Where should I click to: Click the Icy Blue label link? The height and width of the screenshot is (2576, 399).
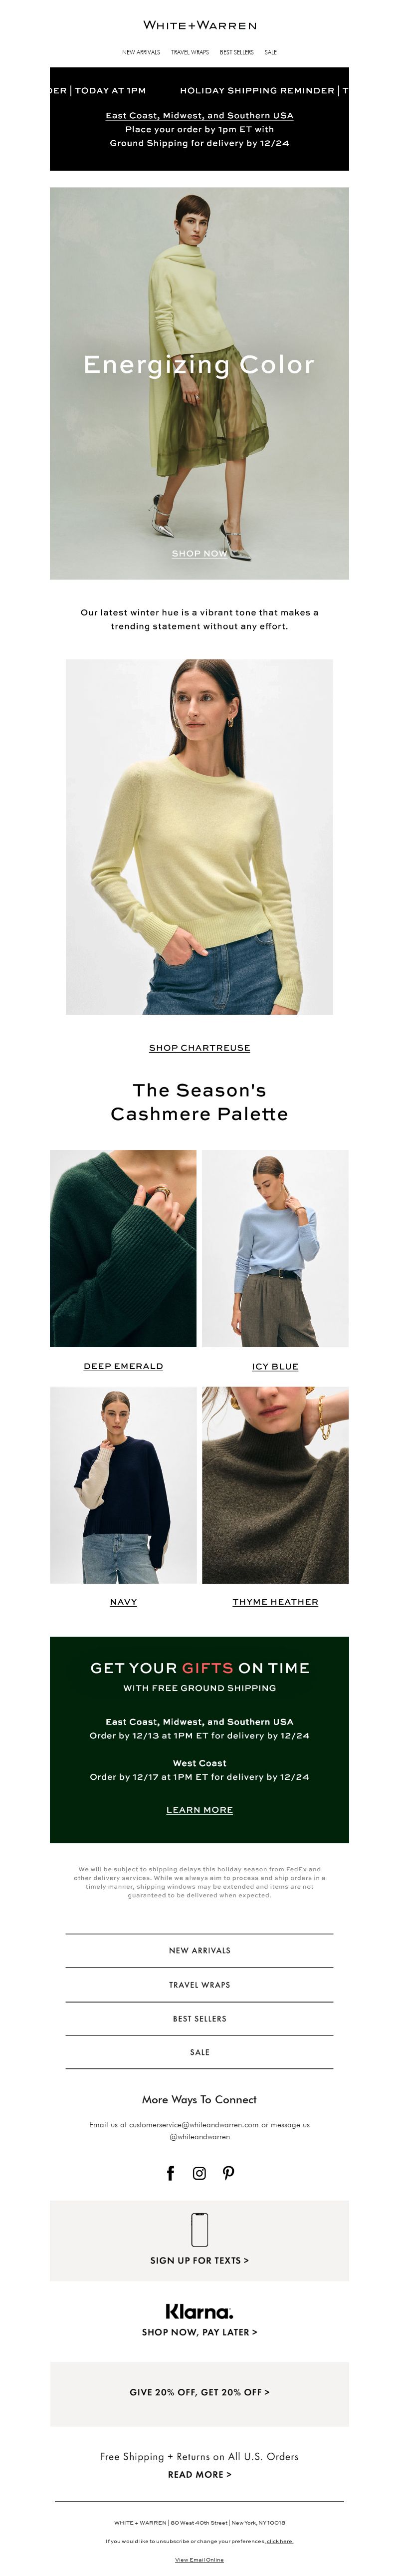(275, 1366)
